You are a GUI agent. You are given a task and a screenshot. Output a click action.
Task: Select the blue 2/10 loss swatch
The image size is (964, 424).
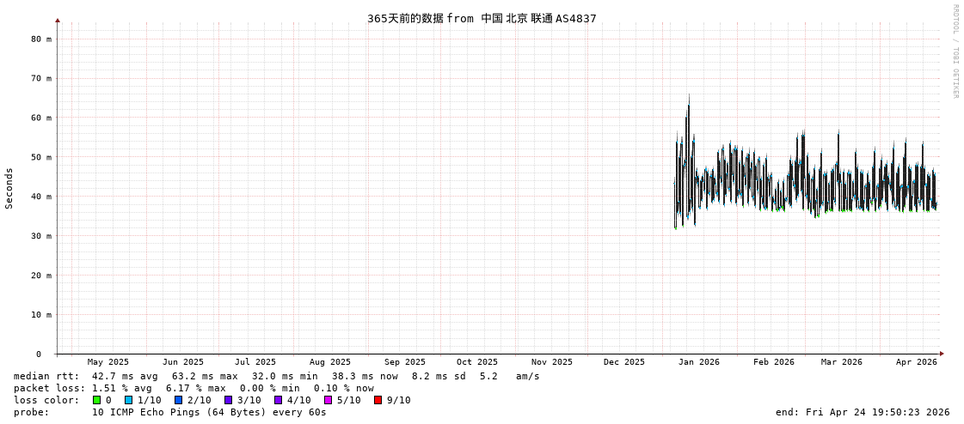click(x=179, y=400)
